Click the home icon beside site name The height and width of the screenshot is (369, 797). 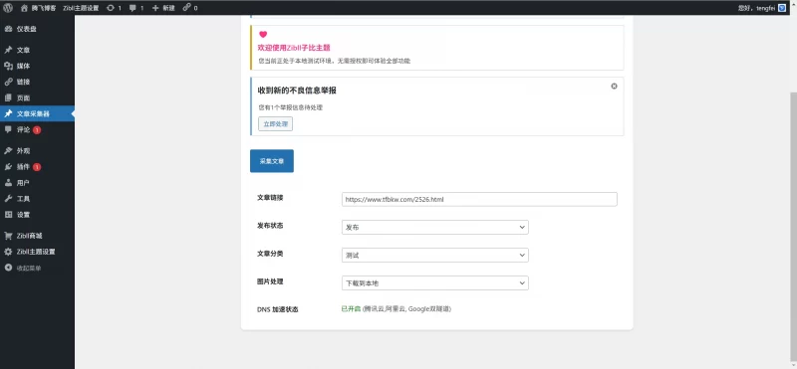tap(24, 8)
